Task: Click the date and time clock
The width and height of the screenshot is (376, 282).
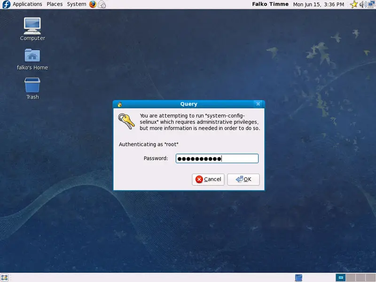Action: click(x=319, y=4)
